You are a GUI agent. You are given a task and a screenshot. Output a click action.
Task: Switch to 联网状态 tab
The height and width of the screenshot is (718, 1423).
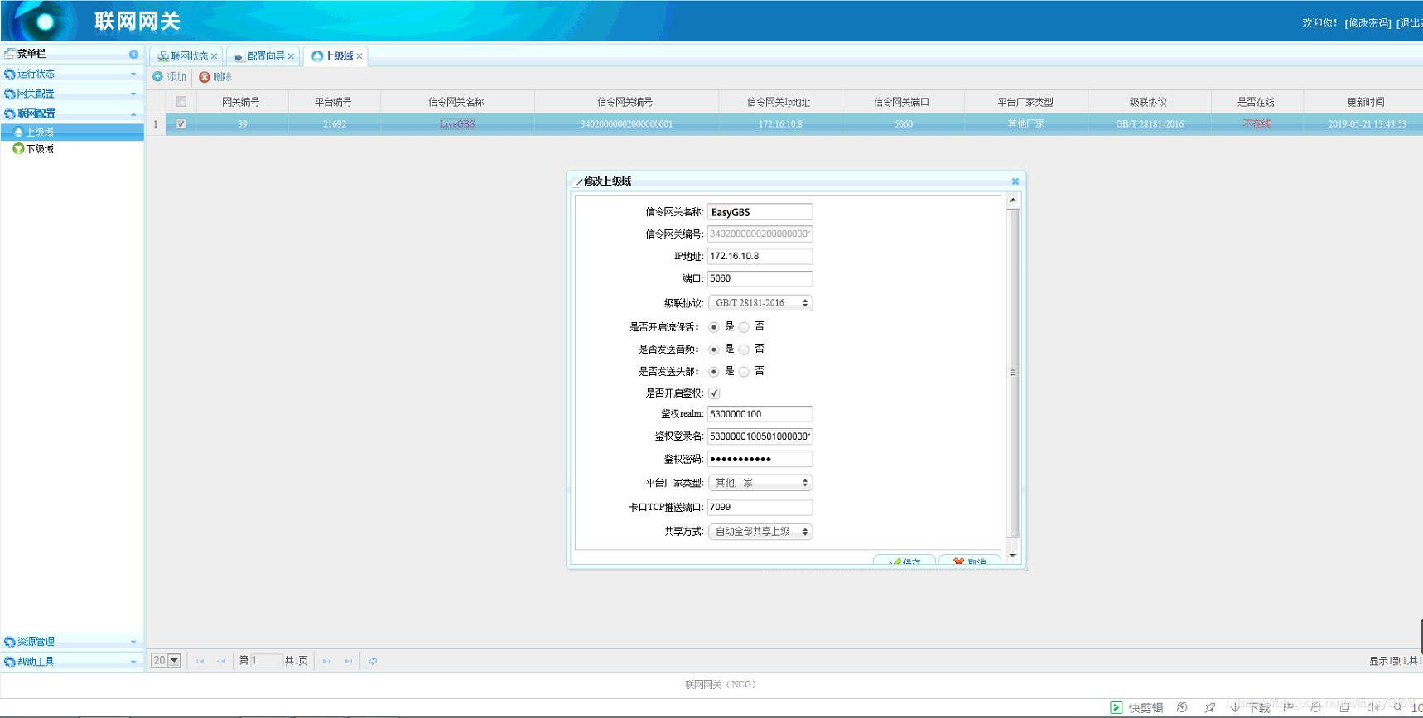pyautogui.click(x=186, y=56)
